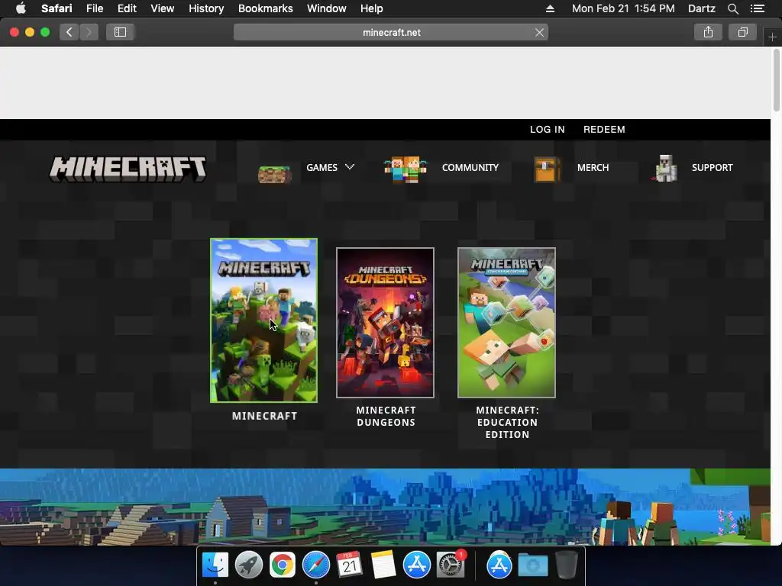This screenshot has width=782, height=586.
Task: Click the page's vertical scrollbar thumb
Action: (776, 79)
